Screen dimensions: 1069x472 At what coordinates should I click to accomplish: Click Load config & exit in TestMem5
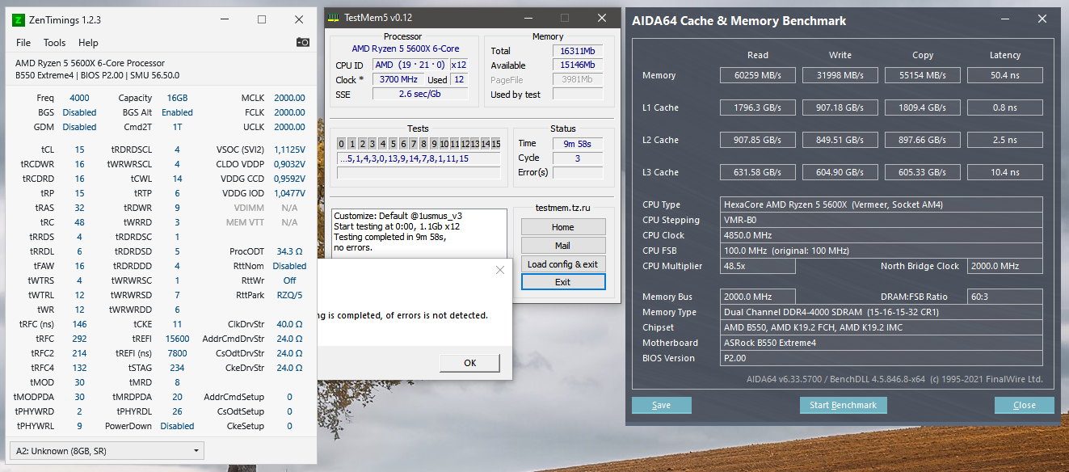563,264
